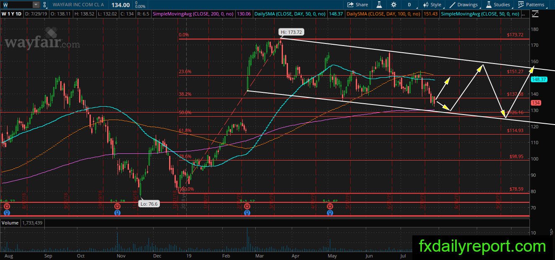Click the W 1 Y 1D chart label

click(x=12, y=14)
